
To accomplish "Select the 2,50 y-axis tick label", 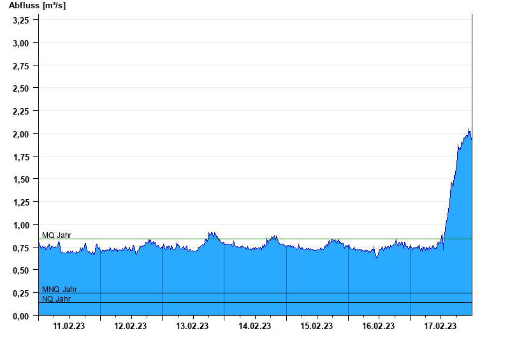I will (x=21, y=88).
